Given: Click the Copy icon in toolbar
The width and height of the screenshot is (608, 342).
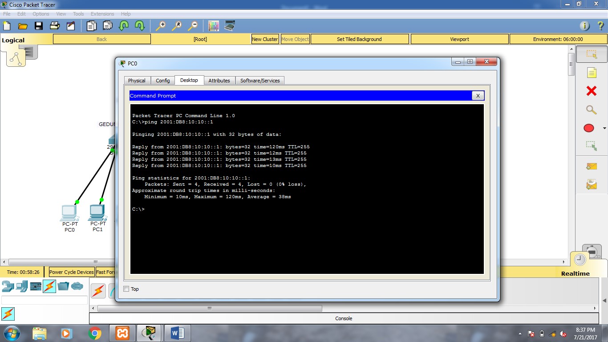Looking at the screenshot, I should point(92,26).
